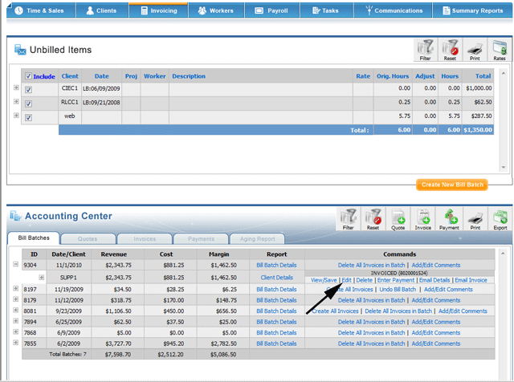
Task: Open Client Details for SUPP1
Action: pyautogui.click(x=276, y=278)
